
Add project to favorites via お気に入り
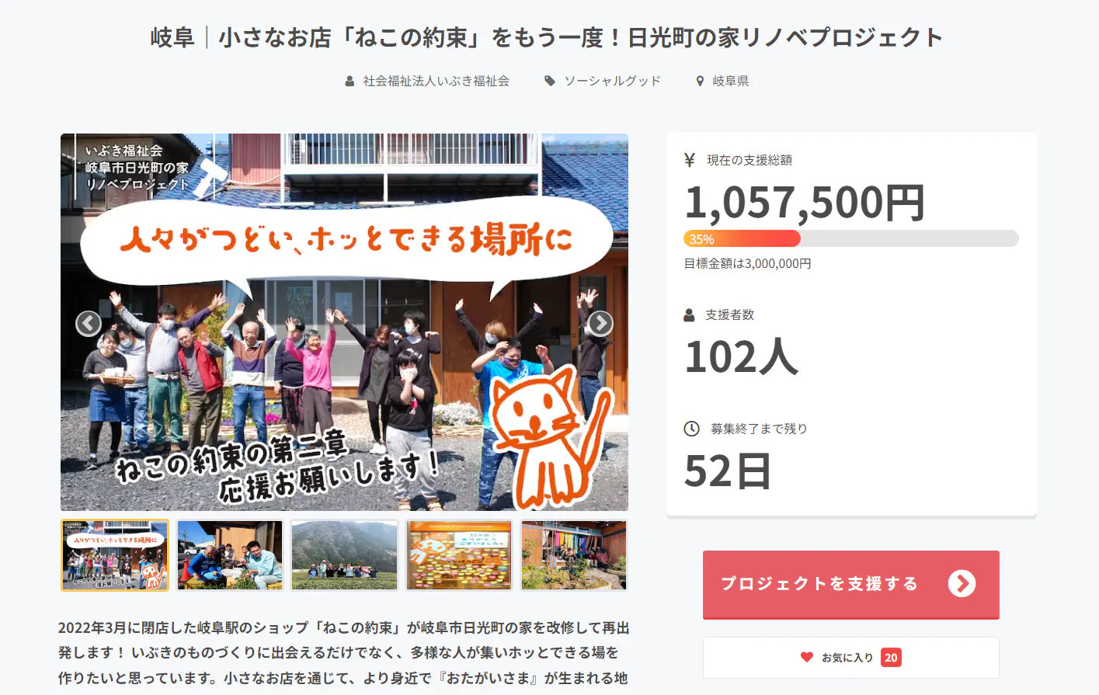[851, 658]
